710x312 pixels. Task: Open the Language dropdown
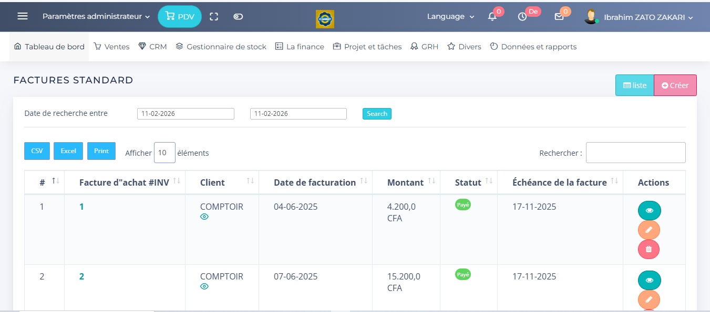pyautogui.click(x=450, y=17)
